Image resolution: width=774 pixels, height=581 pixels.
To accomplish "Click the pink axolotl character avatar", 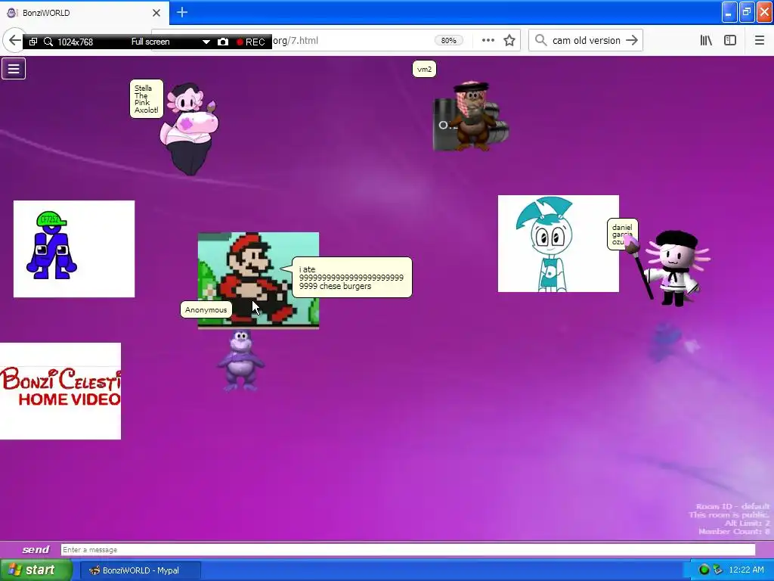I will pyautogui.click(x=189, y=129).
